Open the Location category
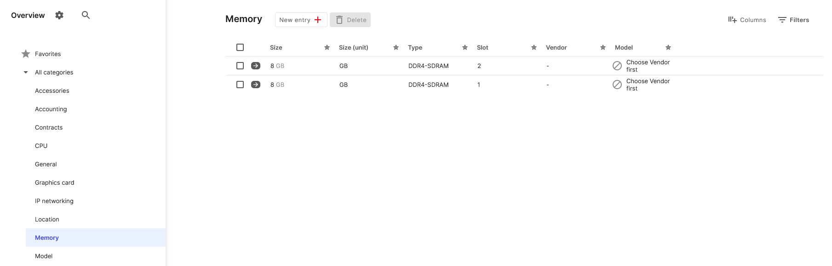The image size is (832, 266). coord(47,219)
